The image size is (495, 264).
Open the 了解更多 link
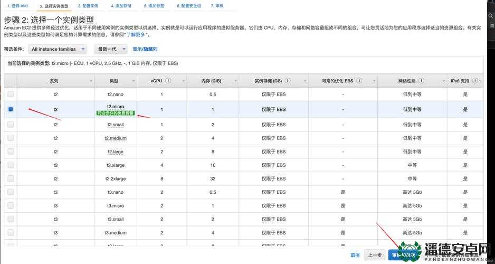[136, 35]
